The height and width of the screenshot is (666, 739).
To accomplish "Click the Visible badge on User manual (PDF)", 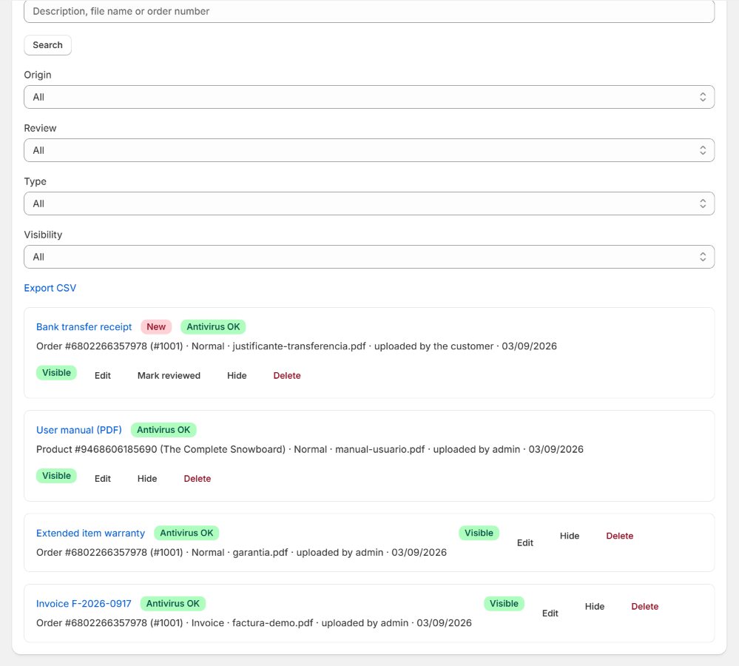I will tap(56, 476).
